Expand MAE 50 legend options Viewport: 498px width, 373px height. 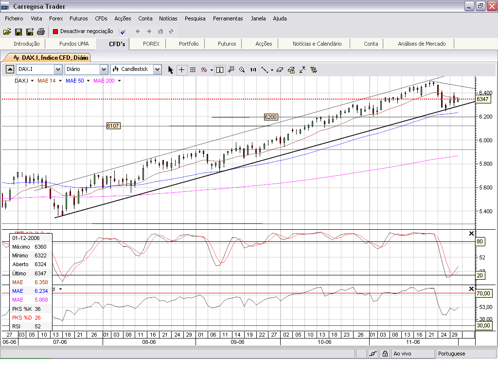[89, 81]
